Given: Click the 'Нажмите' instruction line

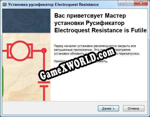Looking at the screenshot, I should tap(81, 61).
